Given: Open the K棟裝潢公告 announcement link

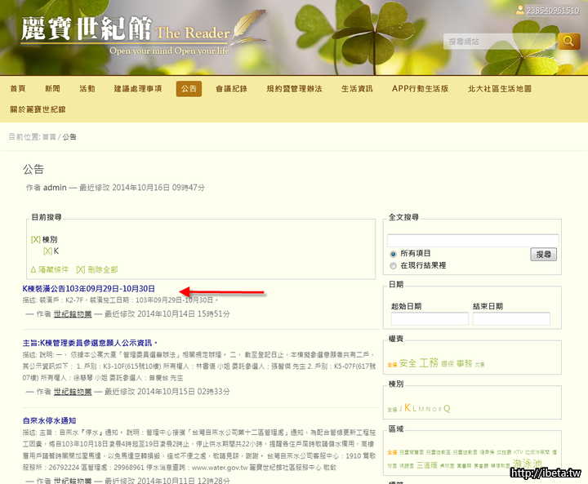Looking at the screenshot, I should click(89, 289).
